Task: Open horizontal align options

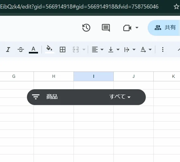Action: pyautogui.click(x=95, y=50)
